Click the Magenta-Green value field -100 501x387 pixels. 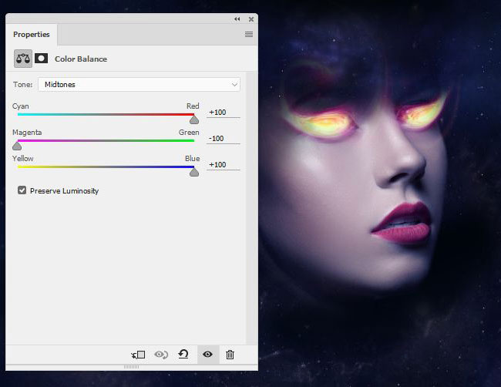223,138
